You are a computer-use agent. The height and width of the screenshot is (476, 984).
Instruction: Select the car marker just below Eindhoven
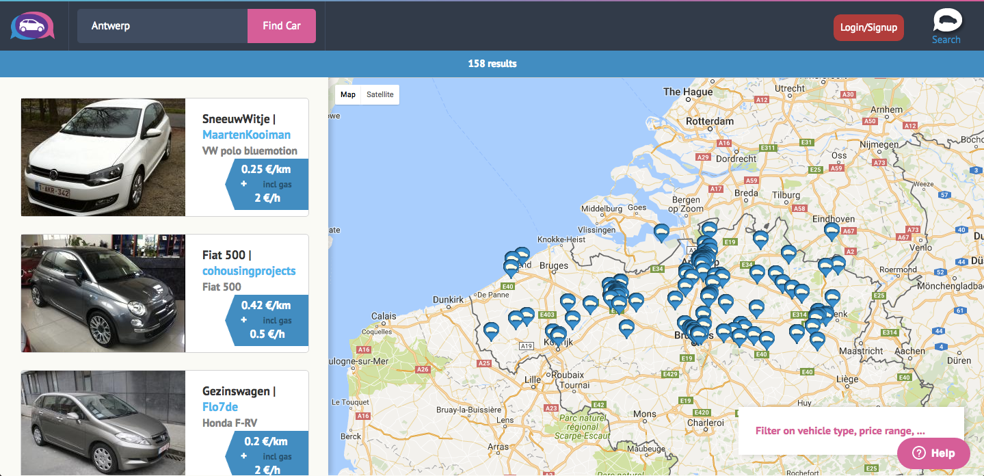[x=832, y=232]
